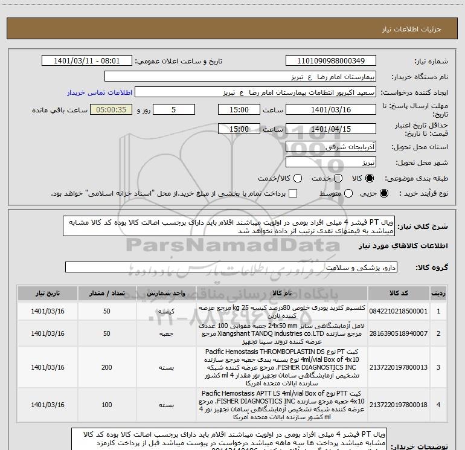Click the APTT LS PTT kit name cell
This screenshot has width=465, height=450.
pos(282,405)
